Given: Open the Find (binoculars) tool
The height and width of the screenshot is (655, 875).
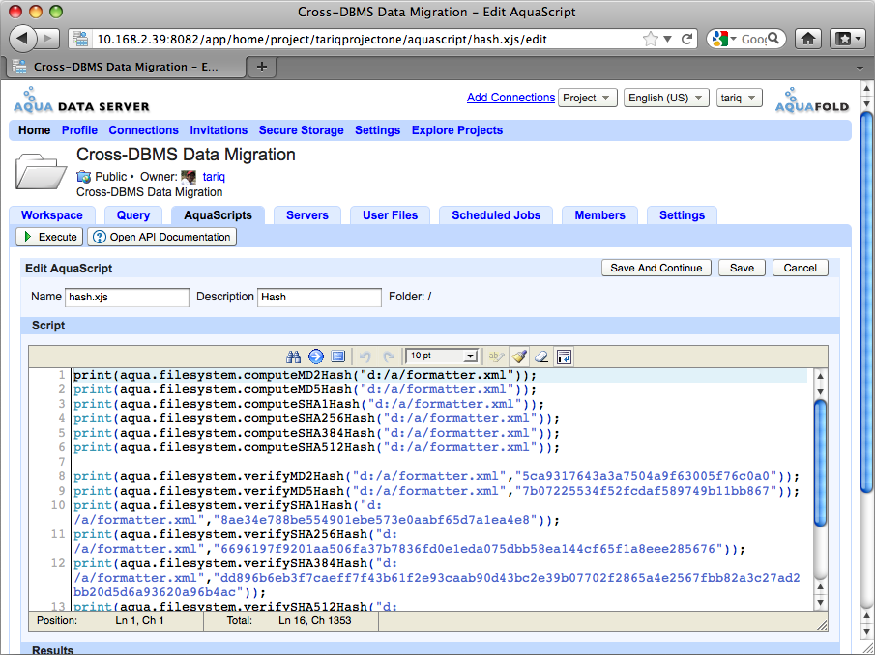Looking at the screenshot, I should coord(294,356).
